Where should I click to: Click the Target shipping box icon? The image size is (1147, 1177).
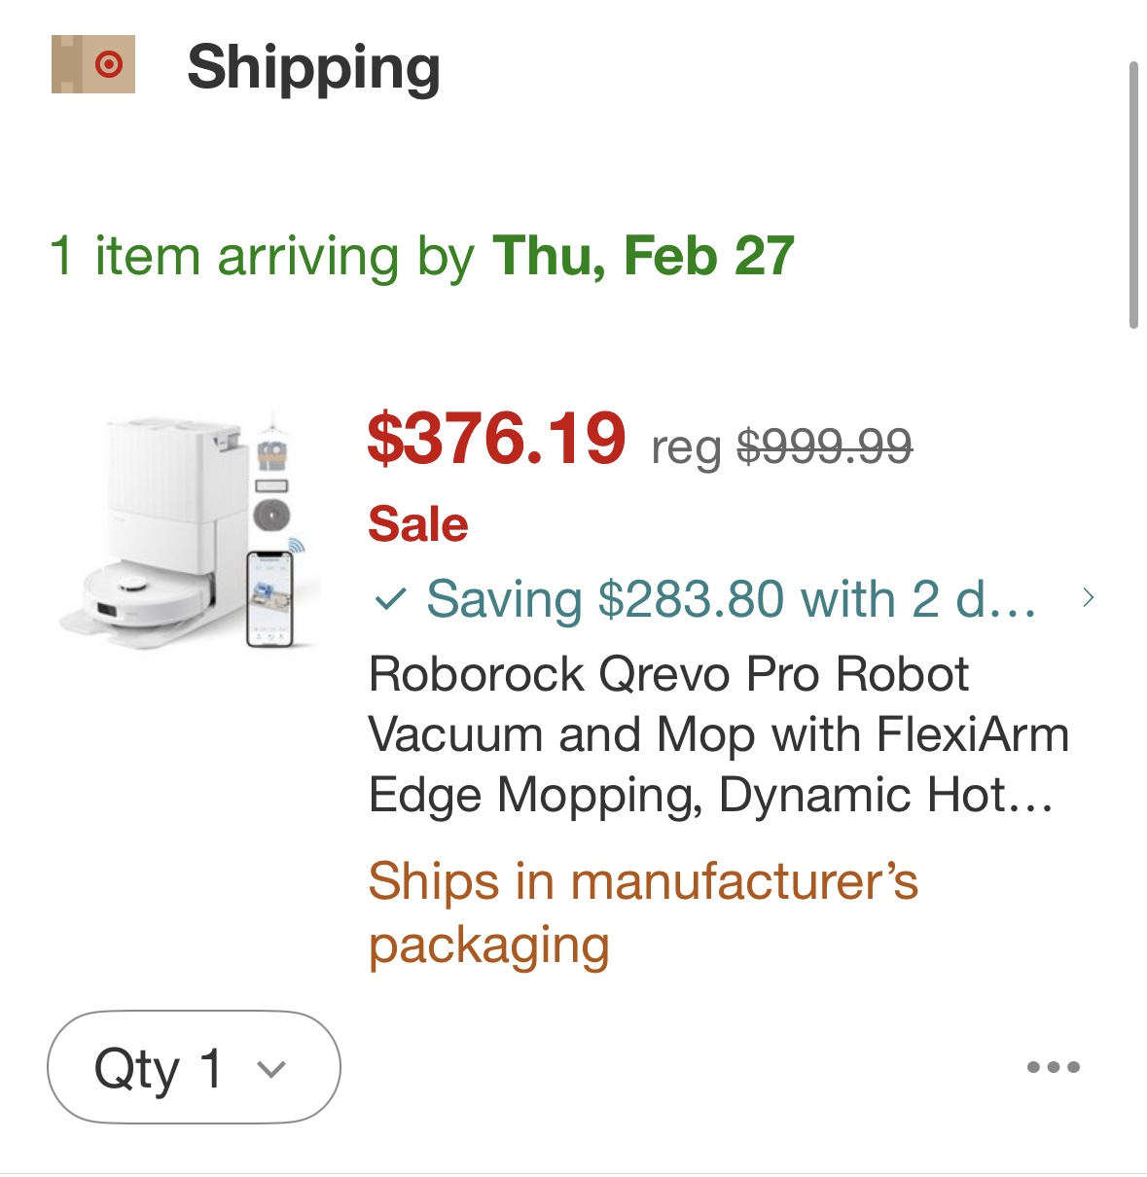click(92, 64)
